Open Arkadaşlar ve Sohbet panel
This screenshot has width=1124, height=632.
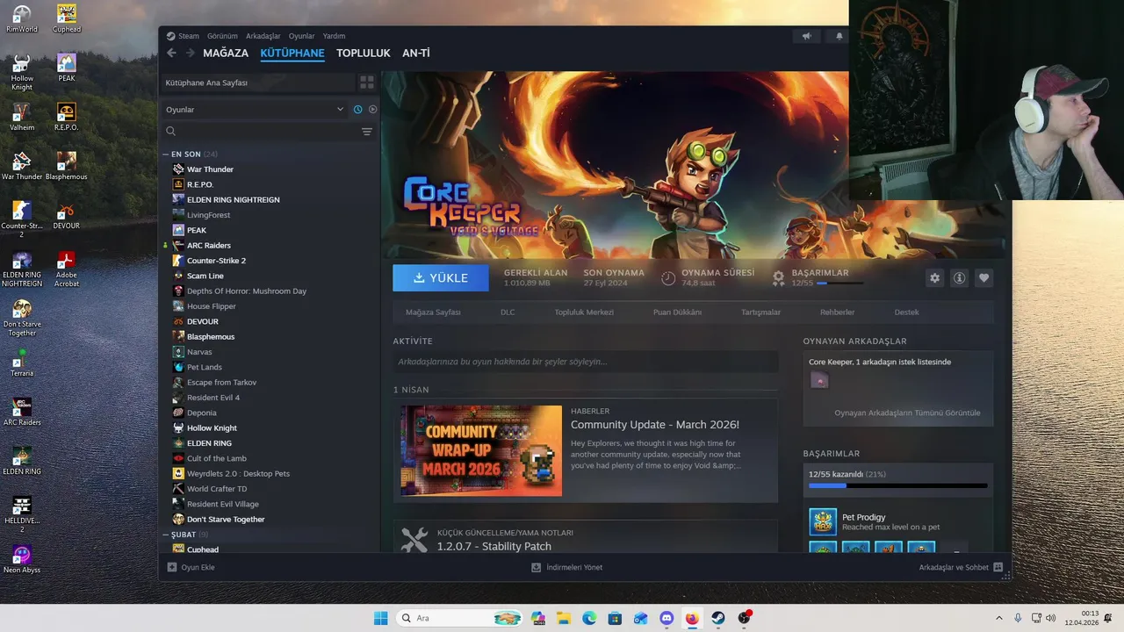click(x=961, y=567)
